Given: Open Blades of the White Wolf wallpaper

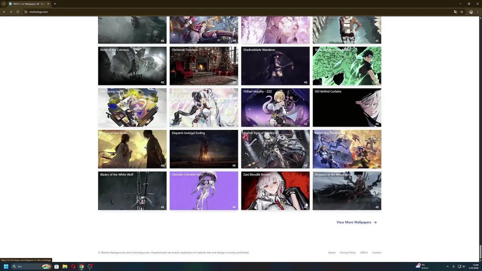Looking at the screenshot, I should click(132, 191).
